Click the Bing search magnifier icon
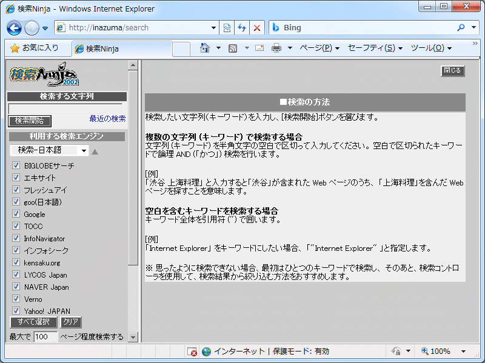Viewport: 485px width, 363px height. coord(462,28)
